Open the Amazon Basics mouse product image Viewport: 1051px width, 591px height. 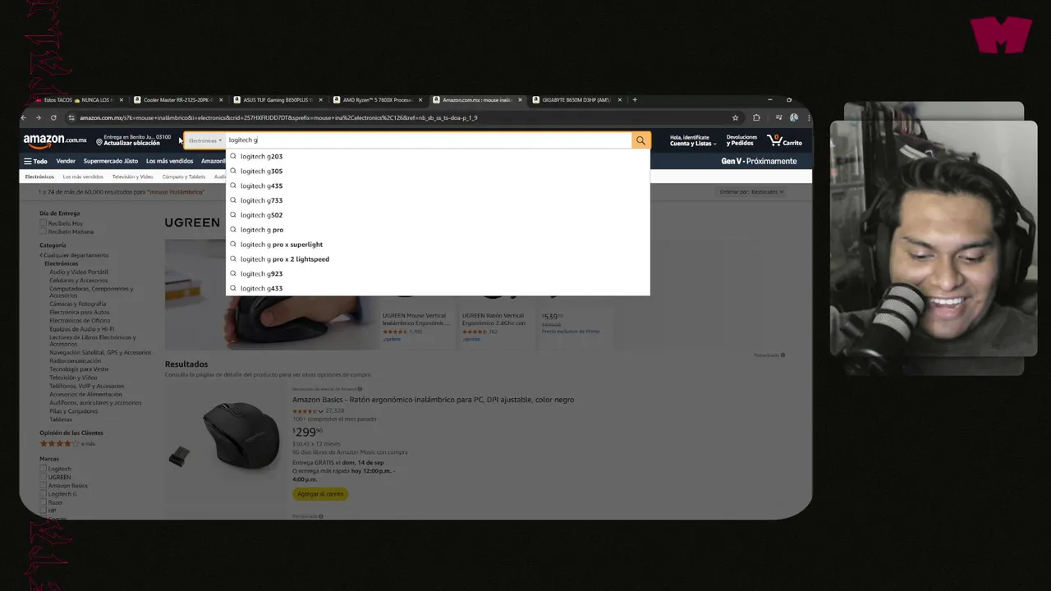tap(241, 435)
